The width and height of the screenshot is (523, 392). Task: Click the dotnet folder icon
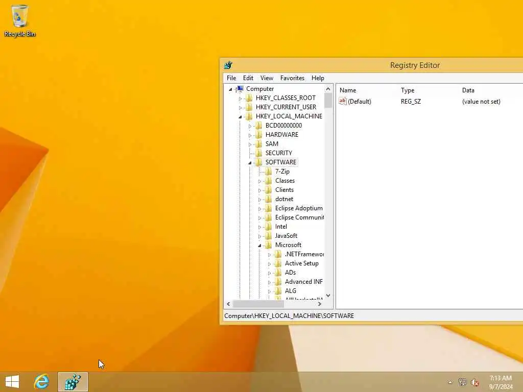(269, 199)
